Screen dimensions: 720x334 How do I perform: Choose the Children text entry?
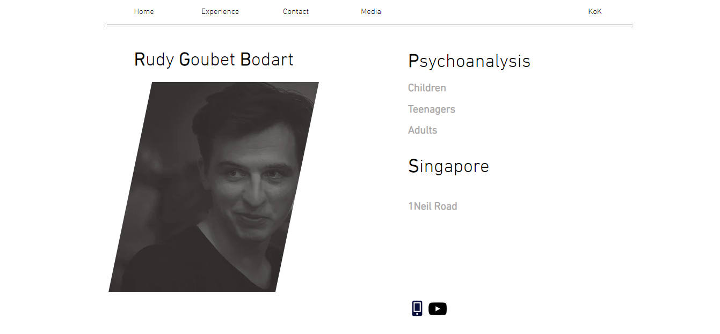[x=427, y=88]
